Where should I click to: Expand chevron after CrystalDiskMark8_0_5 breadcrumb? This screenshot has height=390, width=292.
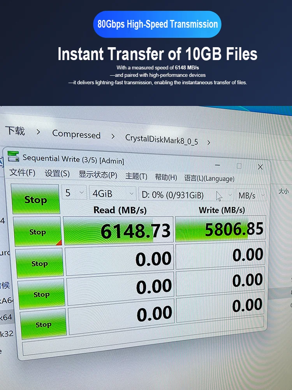[209, 142]
